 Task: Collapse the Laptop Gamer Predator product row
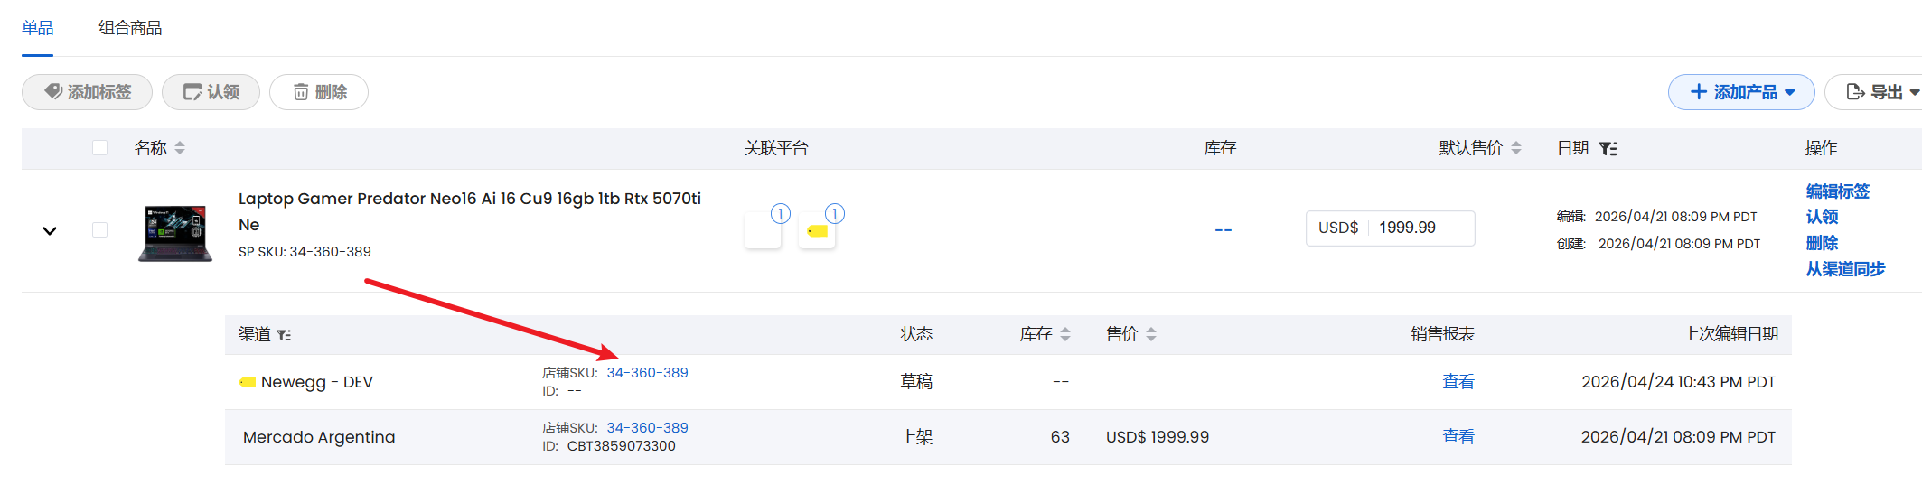[50, 230]
